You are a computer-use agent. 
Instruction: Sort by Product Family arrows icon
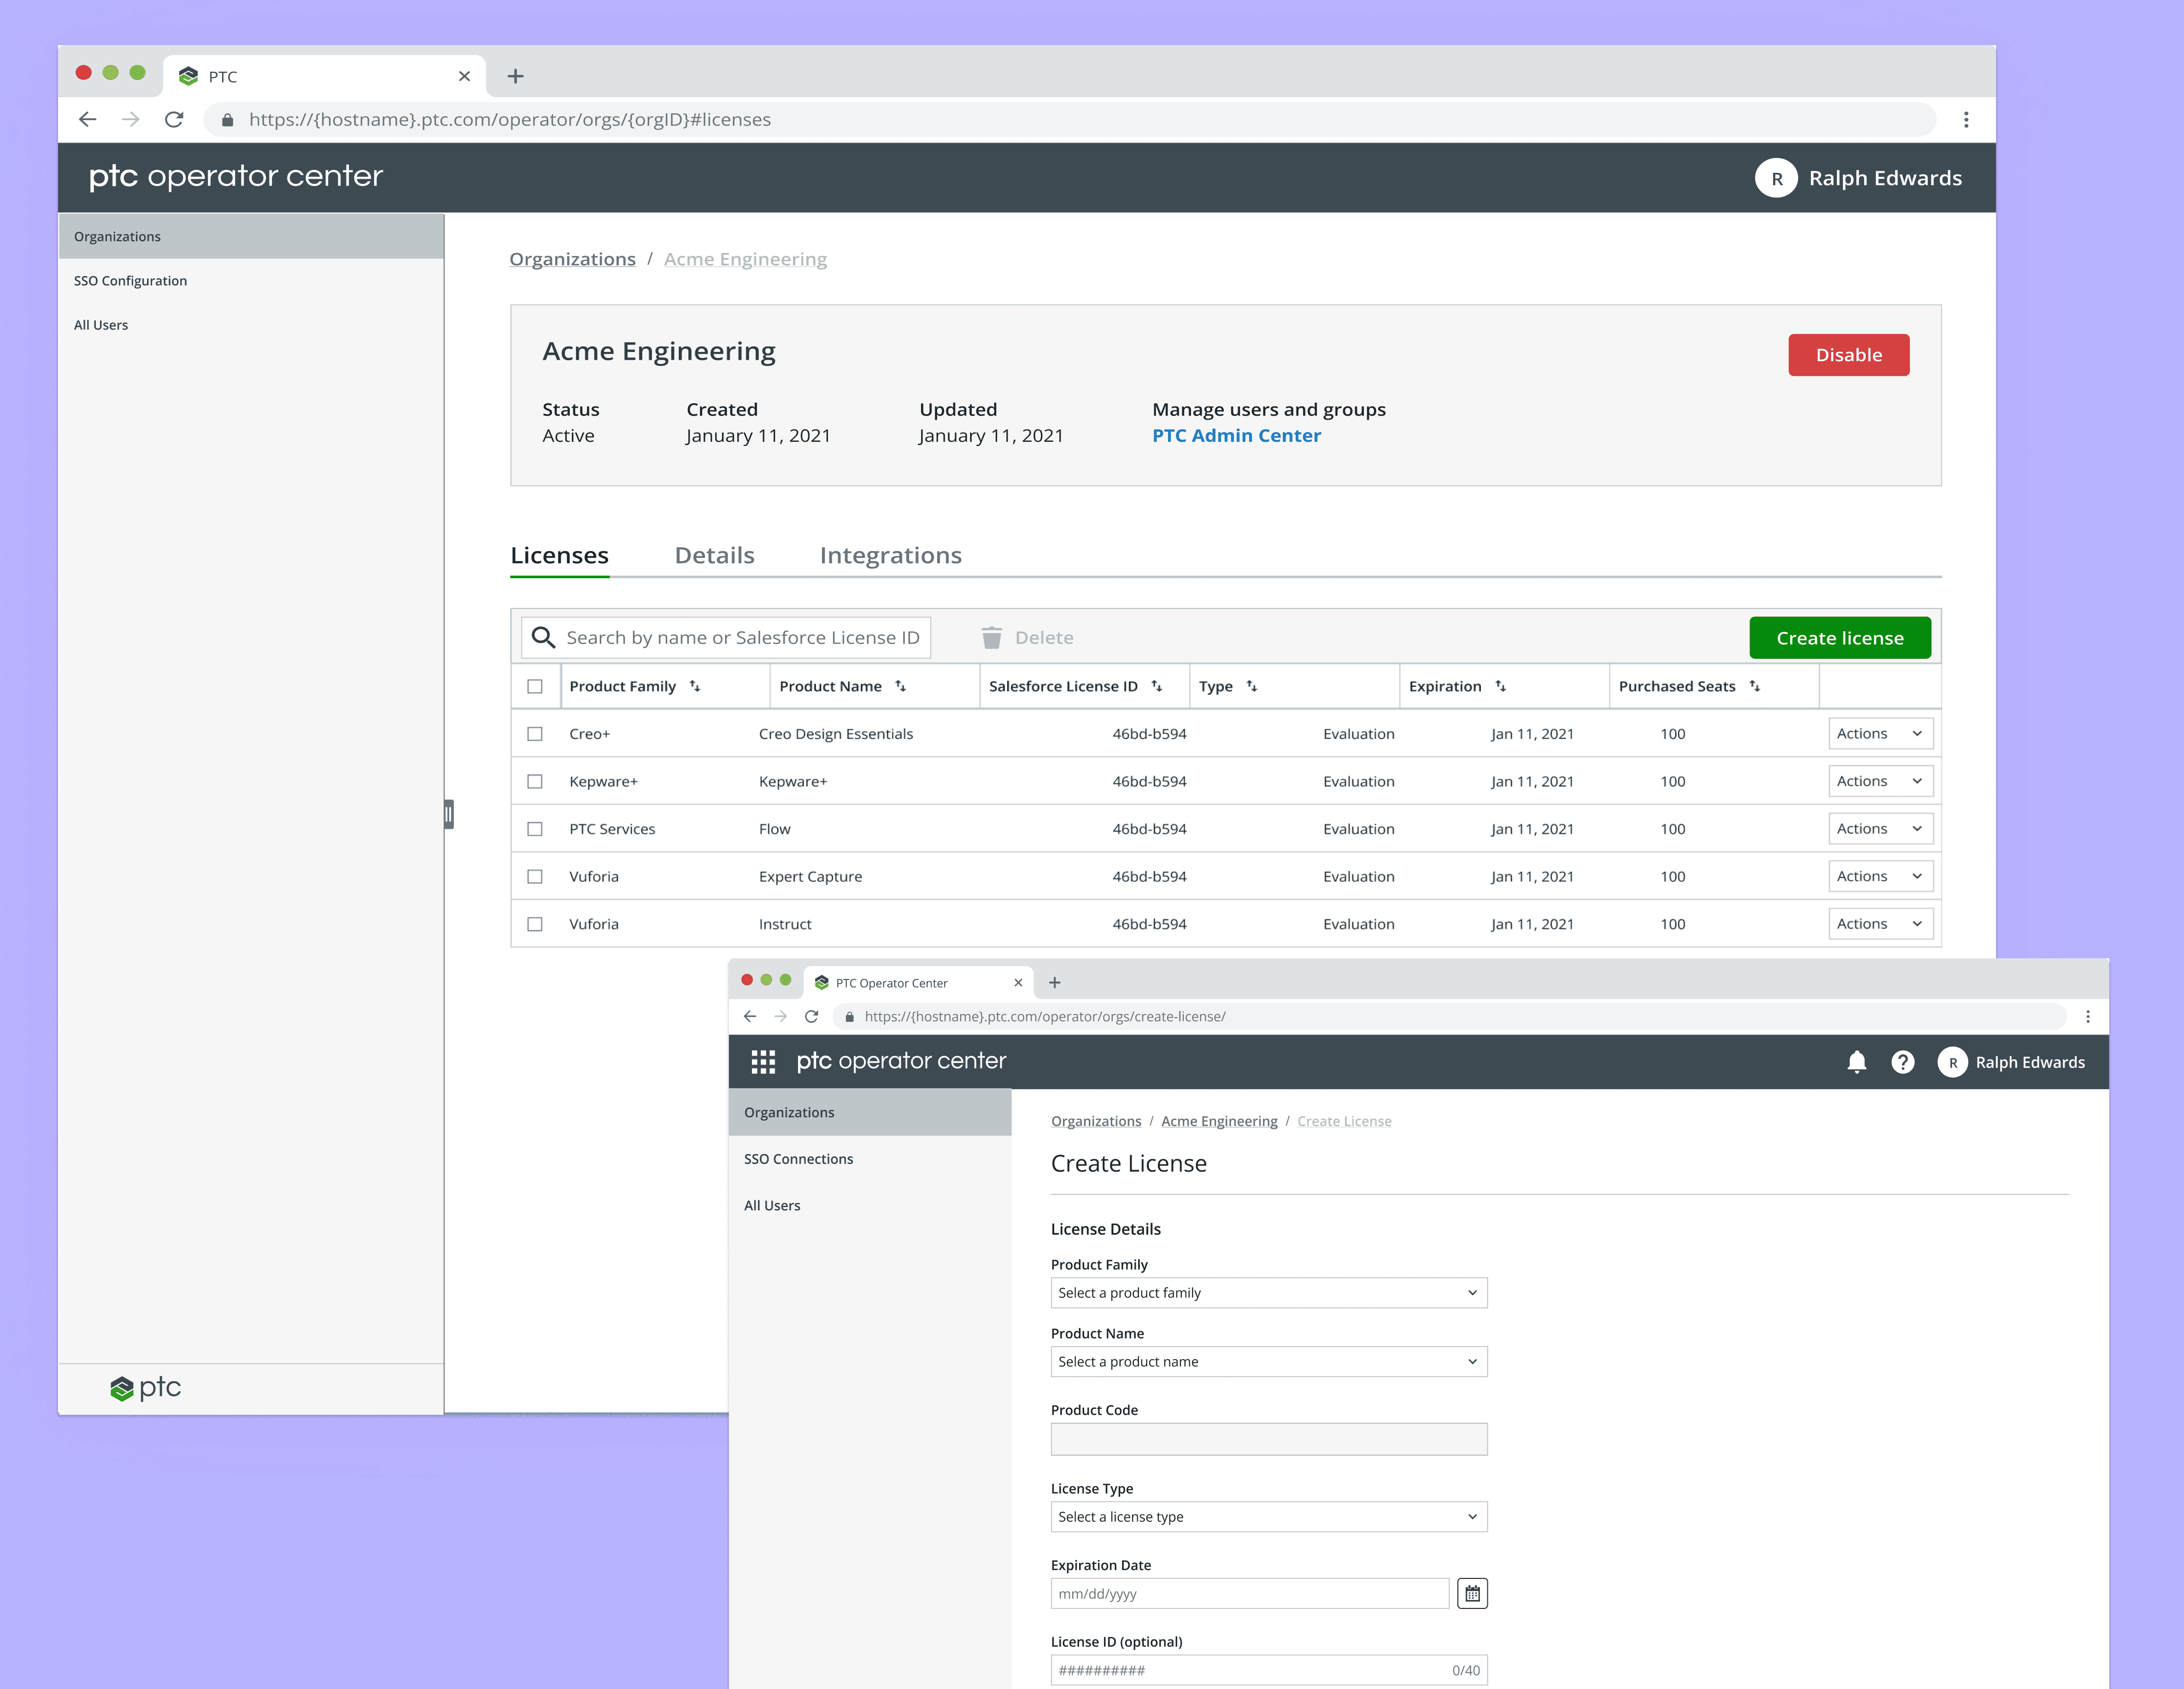(695, 686)
